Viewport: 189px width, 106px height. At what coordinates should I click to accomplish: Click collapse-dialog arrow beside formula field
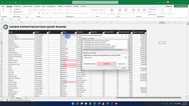[126, 58]
